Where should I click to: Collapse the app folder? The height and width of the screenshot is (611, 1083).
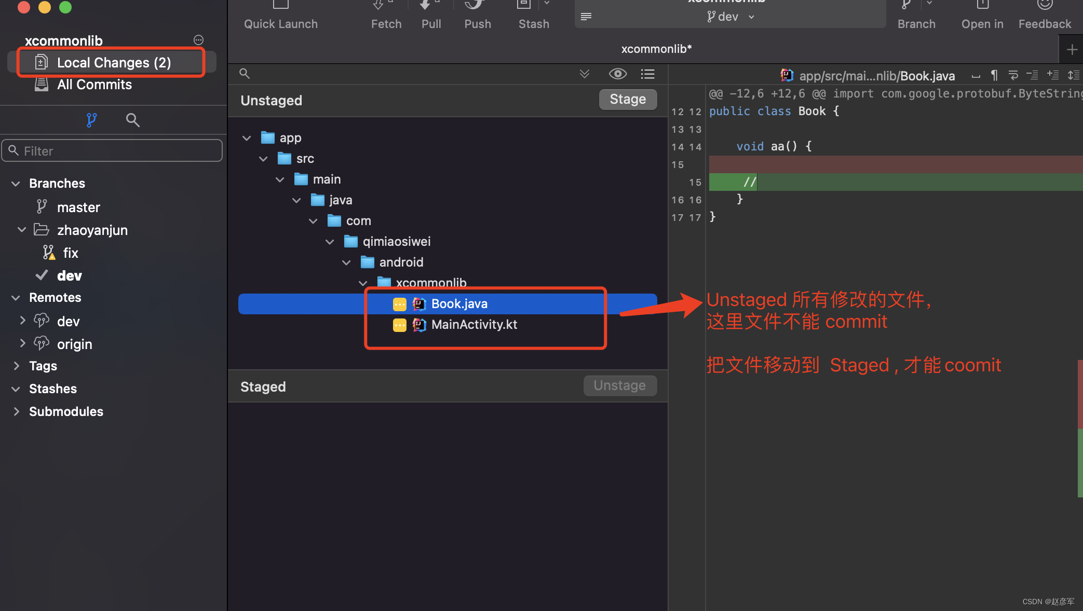pos(247,138)
